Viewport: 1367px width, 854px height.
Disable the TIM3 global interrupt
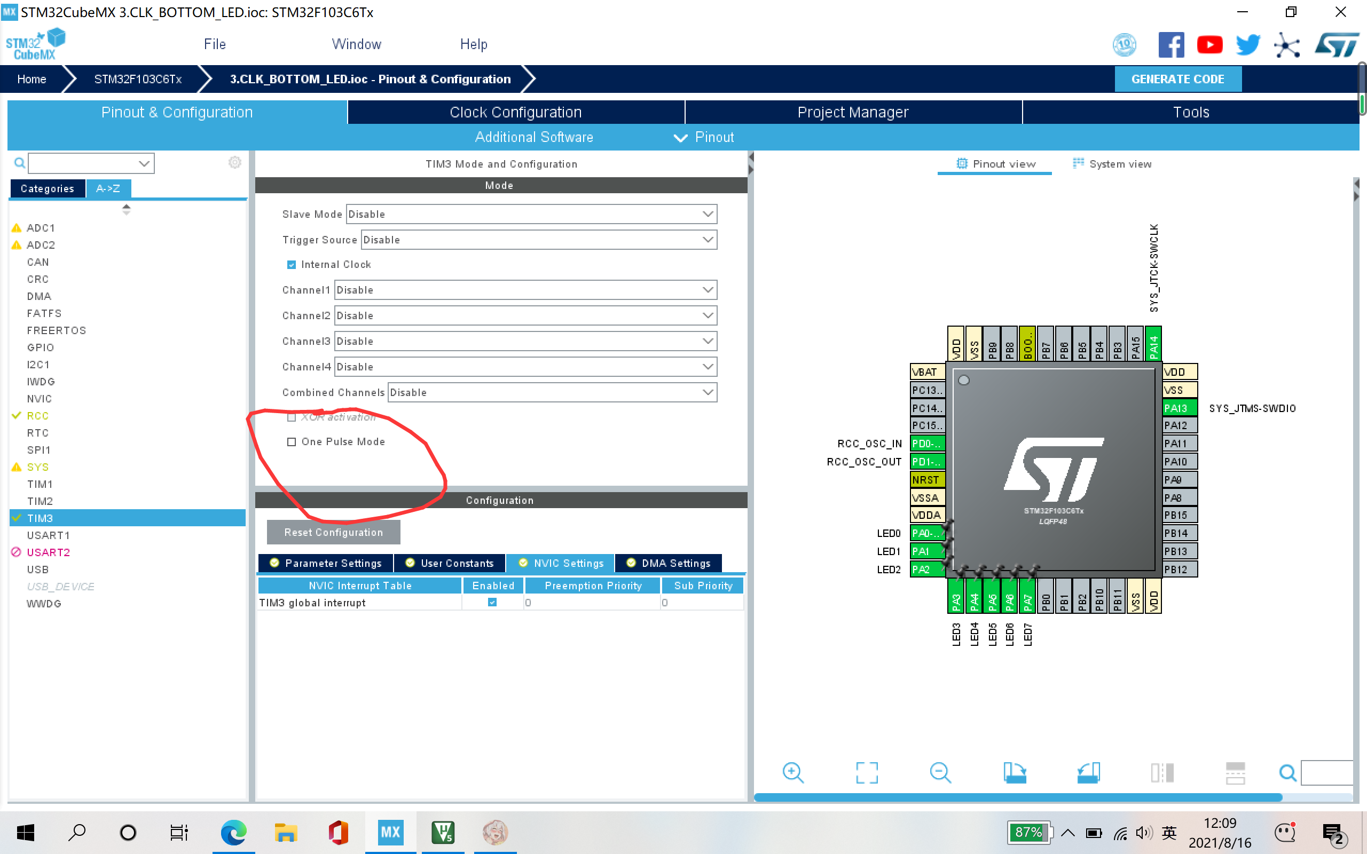492,602
